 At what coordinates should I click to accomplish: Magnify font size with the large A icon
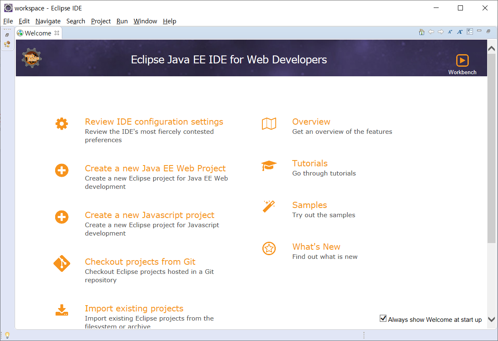pyautogui.click(x=460, y=32)
